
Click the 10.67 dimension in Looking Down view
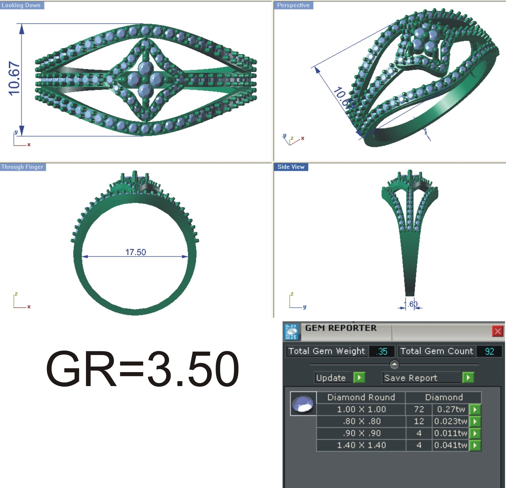14,78
